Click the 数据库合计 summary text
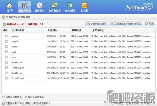The width and height of the screenshot is (157, 106). point(25,24)
